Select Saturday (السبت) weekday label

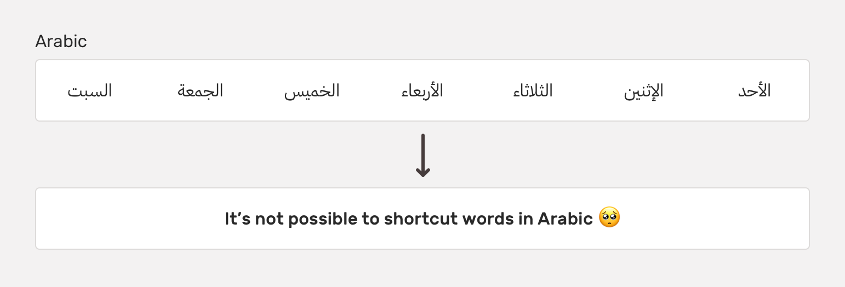(90, 91)
